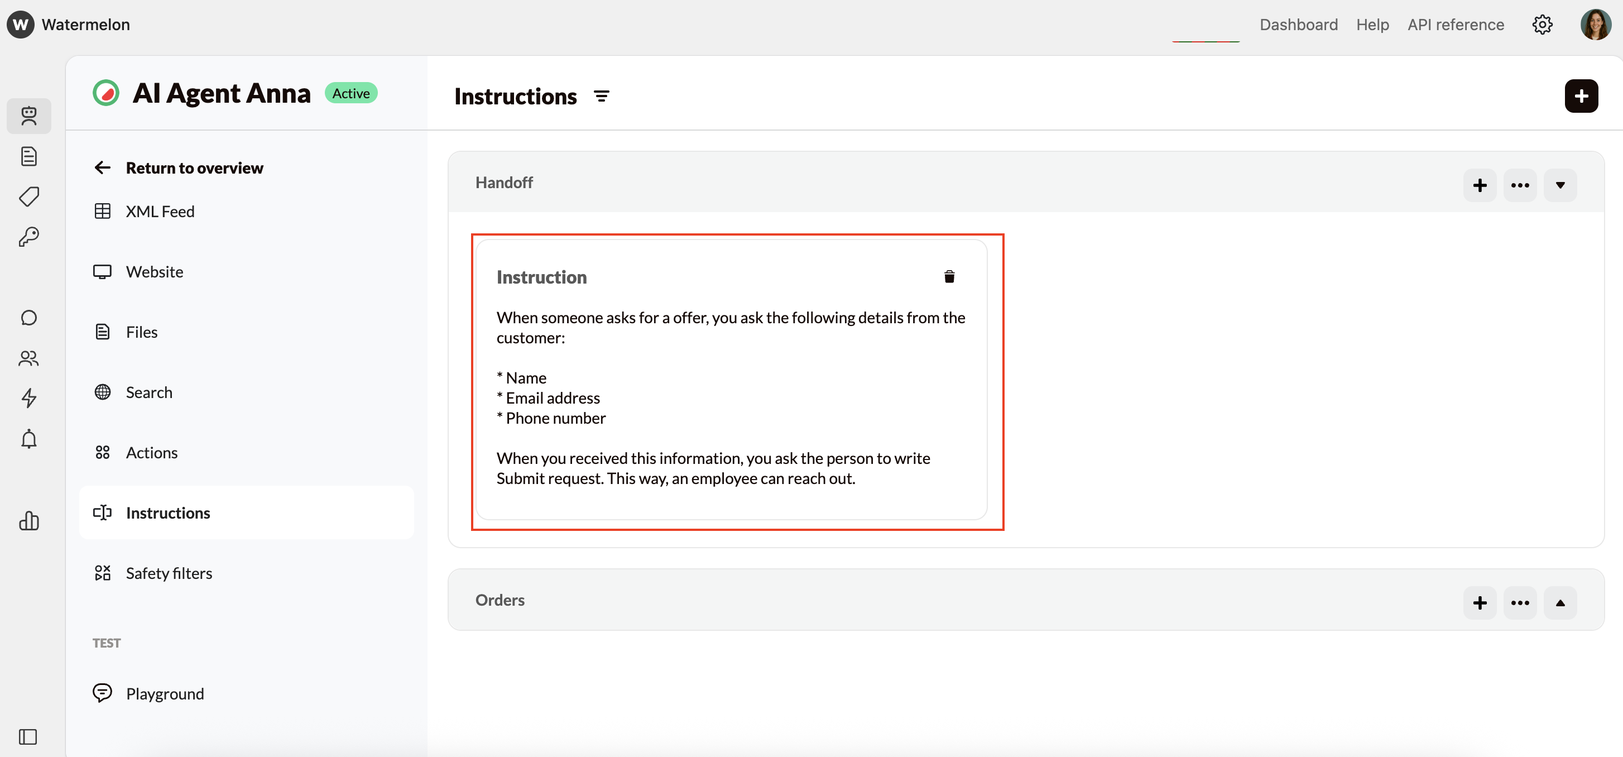
Task: Open Orders three-dots options menu
Action: [1519, 602]
